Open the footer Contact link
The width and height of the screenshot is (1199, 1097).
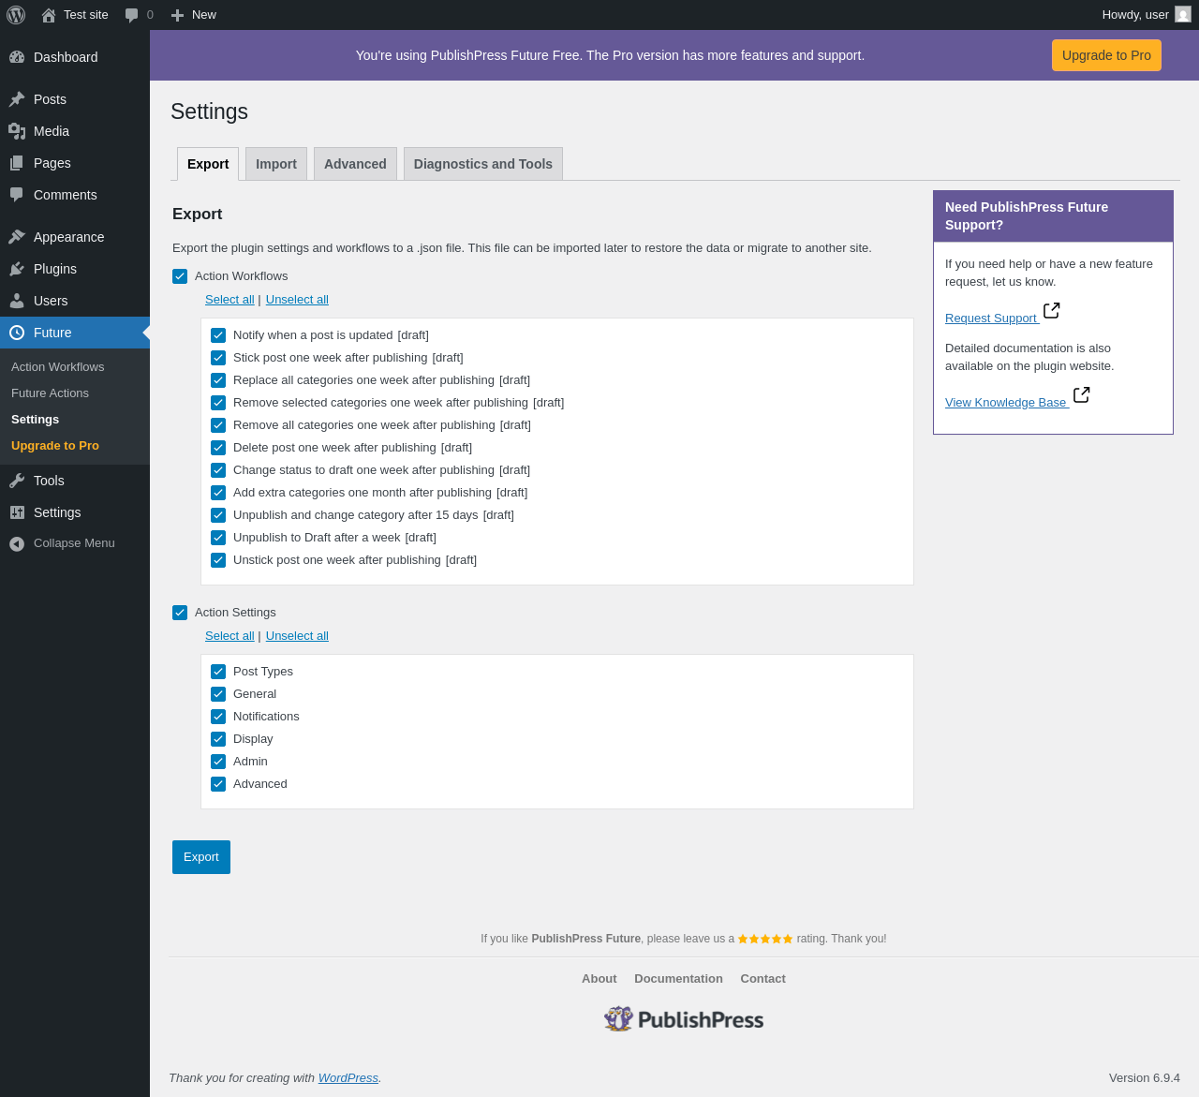(763, 979)
